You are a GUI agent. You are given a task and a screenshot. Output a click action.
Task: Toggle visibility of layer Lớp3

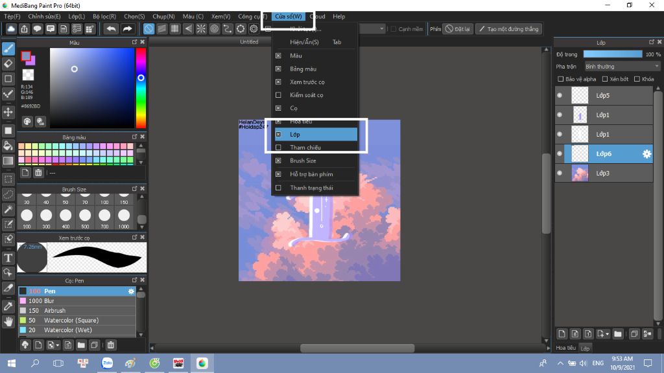[x=560, y=174]
